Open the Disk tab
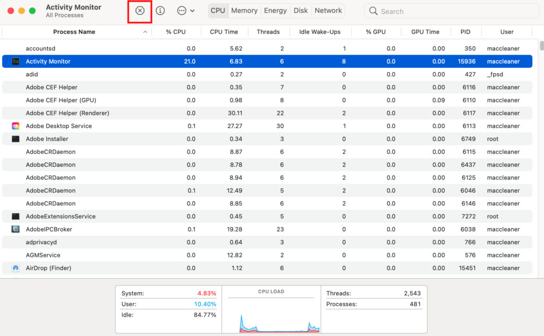This screenshot has height=336, width=544. [x=301, y=11]
